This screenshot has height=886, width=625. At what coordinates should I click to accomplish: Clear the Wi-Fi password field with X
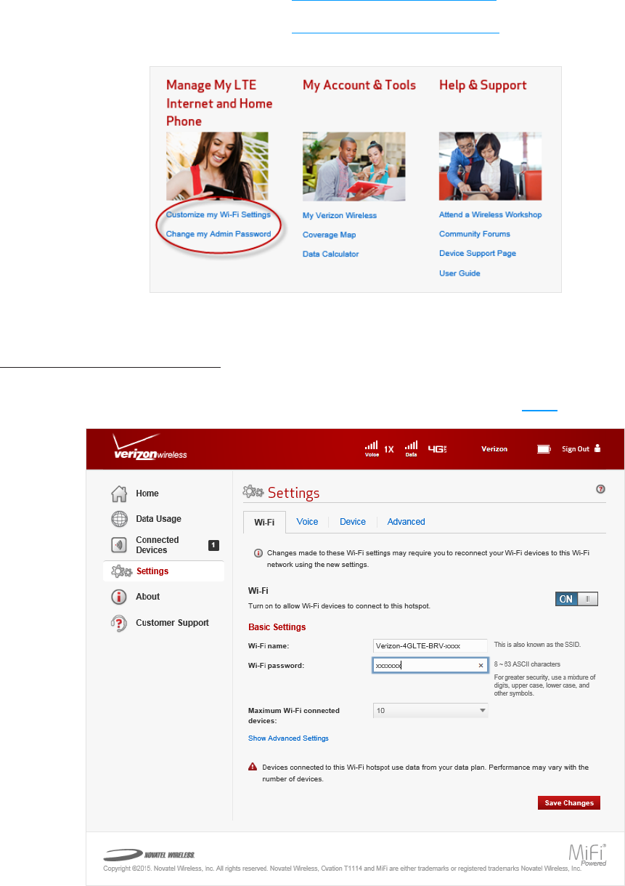tap(481, 665)
